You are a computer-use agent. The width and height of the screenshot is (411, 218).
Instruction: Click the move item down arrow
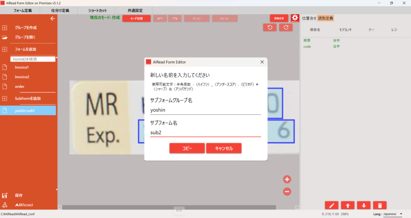coord(364,205)
